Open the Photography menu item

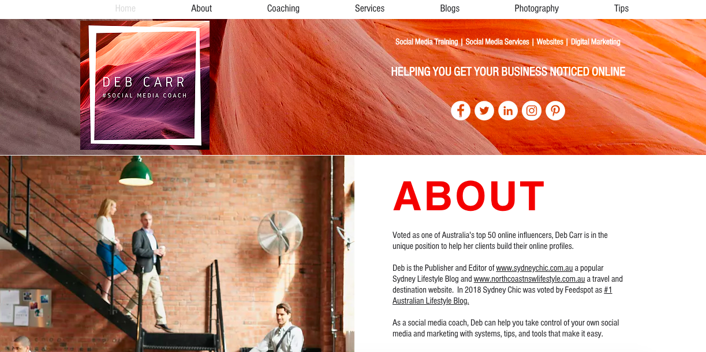(x=537, y=9)
